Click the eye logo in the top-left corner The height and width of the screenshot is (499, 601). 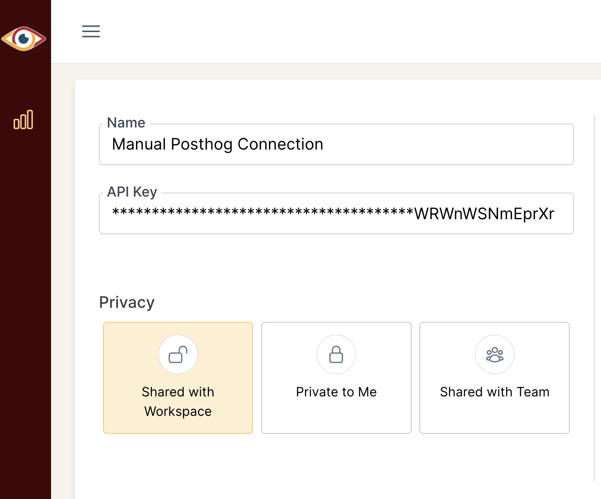point(24,39)
